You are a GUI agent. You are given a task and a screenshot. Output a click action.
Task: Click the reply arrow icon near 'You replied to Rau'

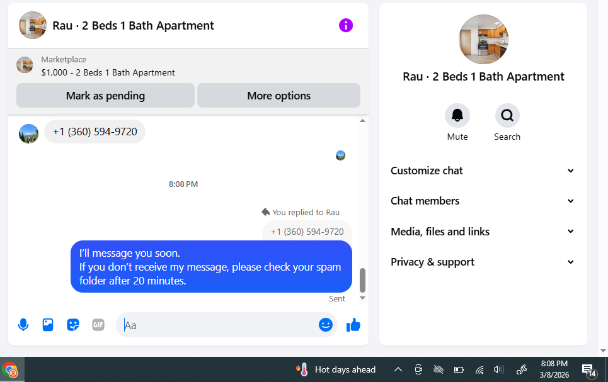click(x=266, y=212)
